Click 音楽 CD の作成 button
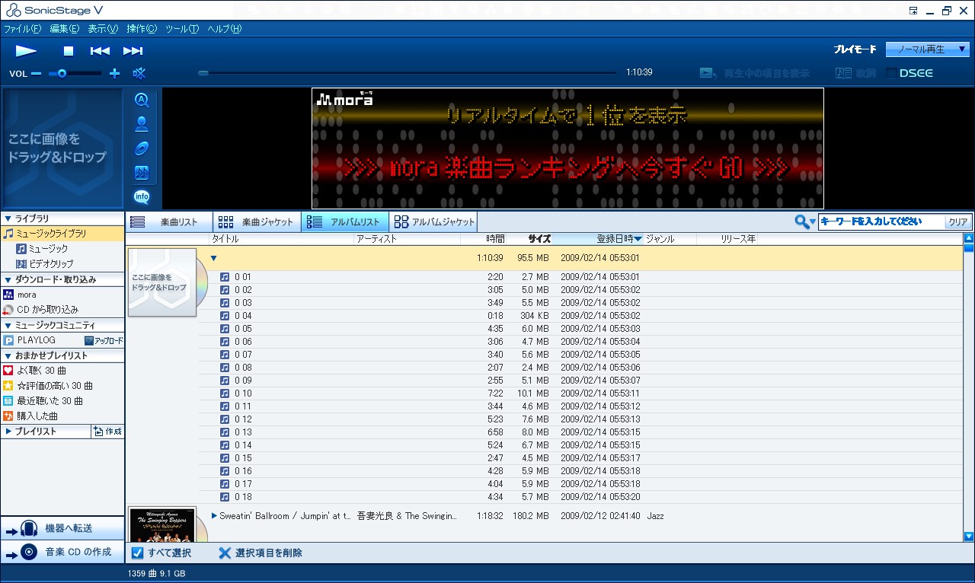 [x=62, y=552]
